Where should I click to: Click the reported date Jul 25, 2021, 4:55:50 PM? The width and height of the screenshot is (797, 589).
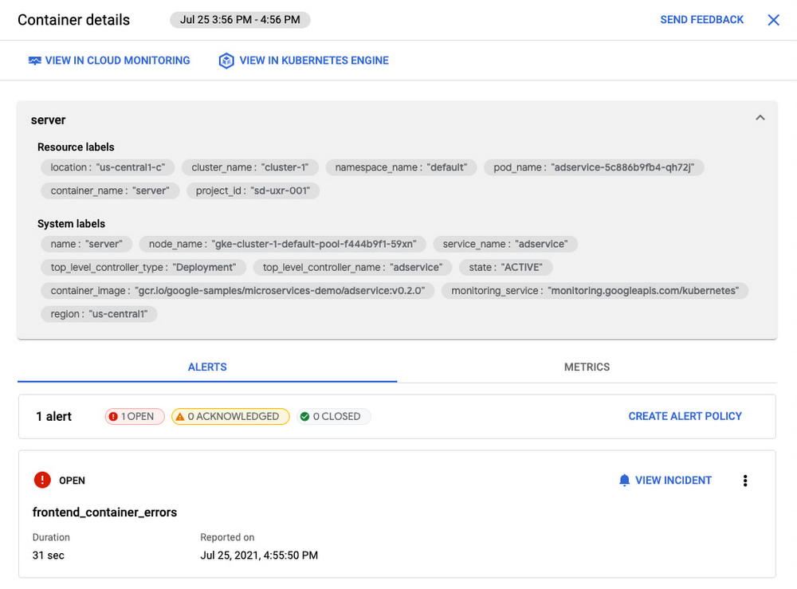(x=259, y=556)
